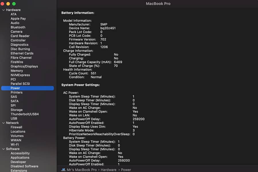Collapse the Hardware section
The height and width of the screenshot is (172, 258).
(x=3, y=10)
